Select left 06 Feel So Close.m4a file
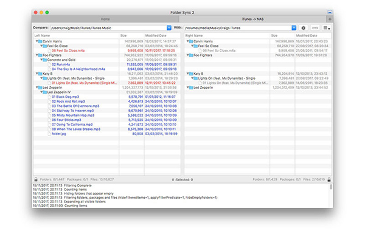365x231 pixels. coord(68,50)
